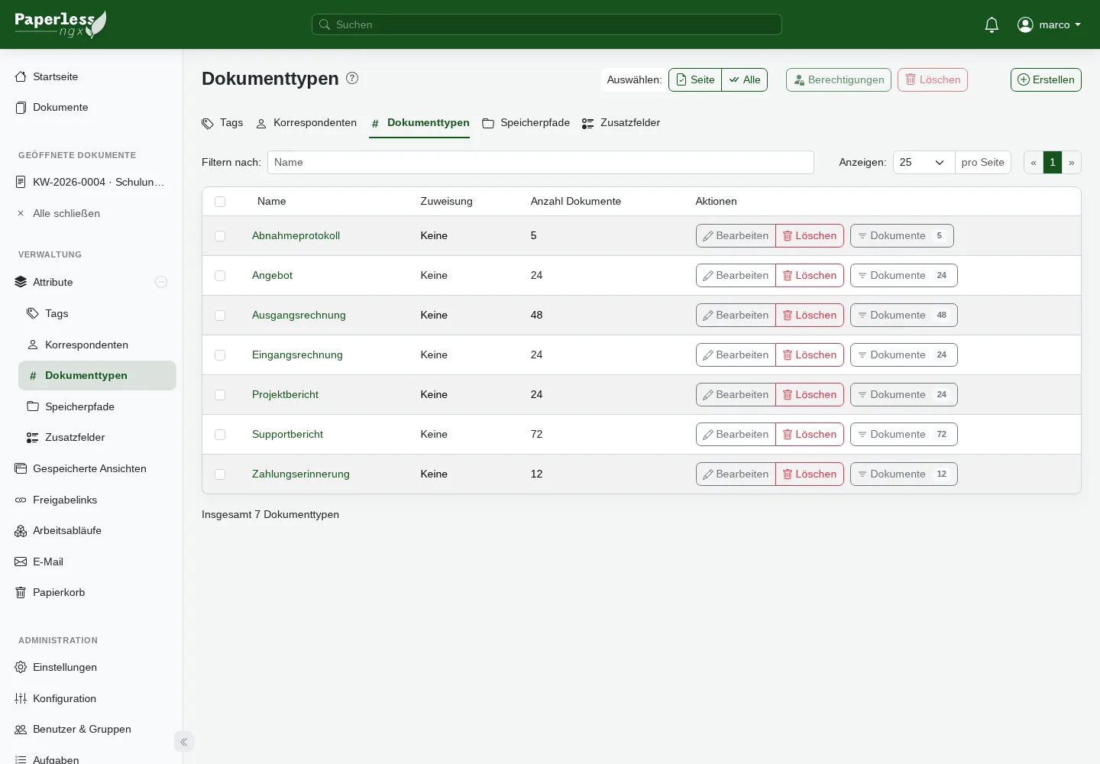Open the Zusatzfelder tab
This screenshot has width=1100, height=764.
(621, 123)
